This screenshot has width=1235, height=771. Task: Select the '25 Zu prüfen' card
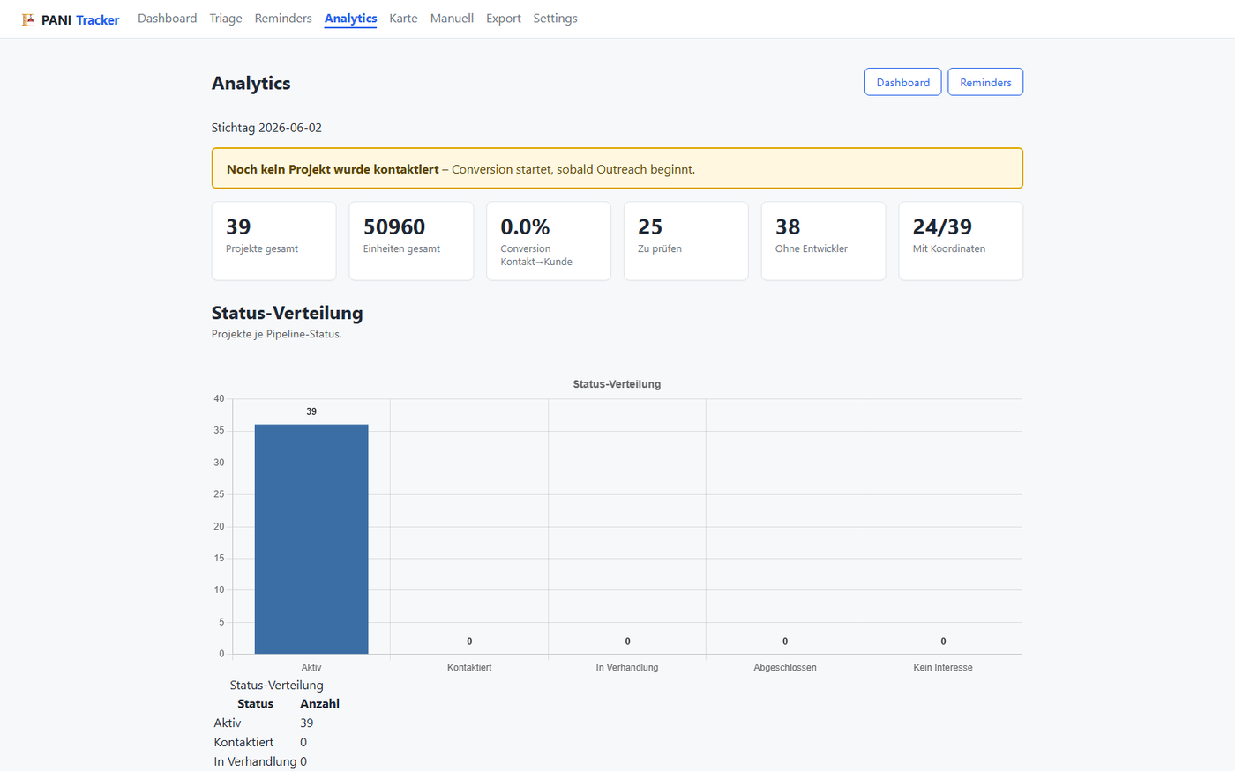pyautogui.click(x=686, y=241)
